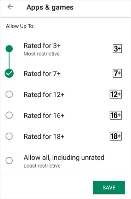Tap the 18+ rating badge icon
This screenshot has height=199, width=131.
point(116,136)
